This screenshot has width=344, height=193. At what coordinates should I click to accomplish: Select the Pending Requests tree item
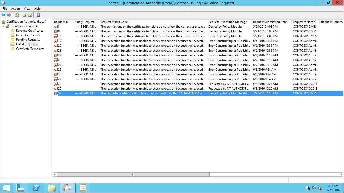pyautogui.click(x=28, y=40)
